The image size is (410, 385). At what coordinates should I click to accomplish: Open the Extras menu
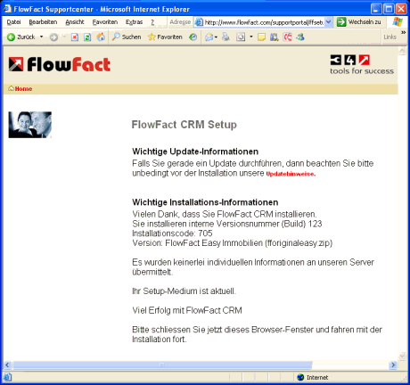pyautogui.click(x=134, y=22)
